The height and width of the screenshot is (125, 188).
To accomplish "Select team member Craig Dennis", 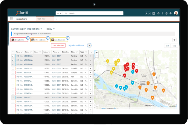I will (19, 40).
